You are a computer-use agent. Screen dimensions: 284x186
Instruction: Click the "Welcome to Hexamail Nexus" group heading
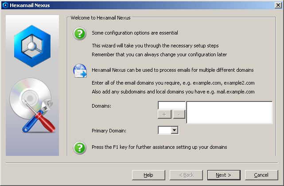point(100,18)
